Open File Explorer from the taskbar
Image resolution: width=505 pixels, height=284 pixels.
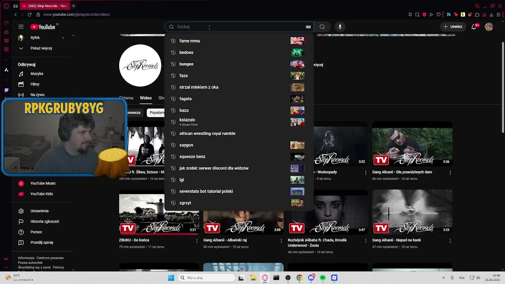pos(253,278)
